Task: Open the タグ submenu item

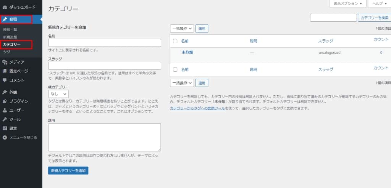Action: pyautogui.click(x=6, y=52)
